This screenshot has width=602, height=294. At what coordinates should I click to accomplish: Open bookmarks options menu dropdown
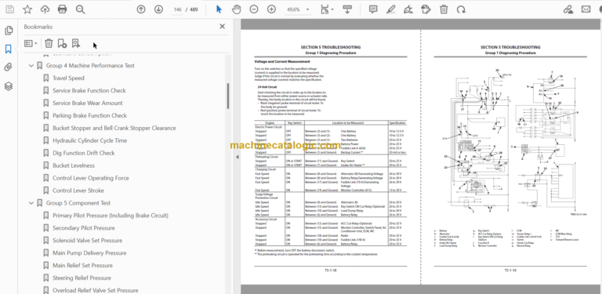pyautogui.click(x=31, y=43)
